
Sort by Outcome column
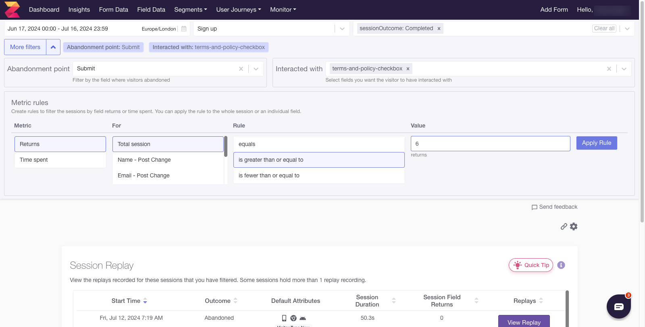[x=235, y=301]
